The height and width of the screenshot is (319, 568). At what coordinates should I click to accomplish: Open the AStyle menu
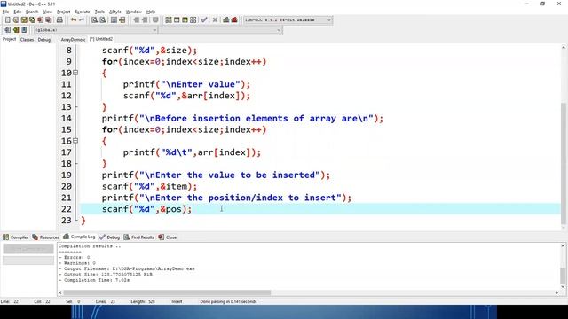[114, 12]
